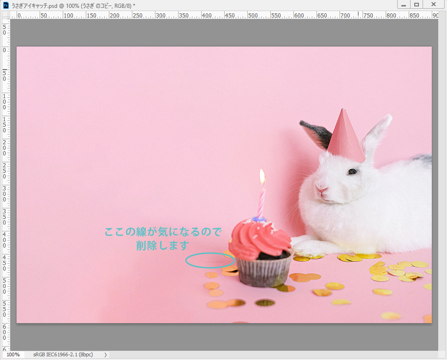Screen dimensions: 447x360
Task: Click the document title bar text
Action: [x=73, y=5]
